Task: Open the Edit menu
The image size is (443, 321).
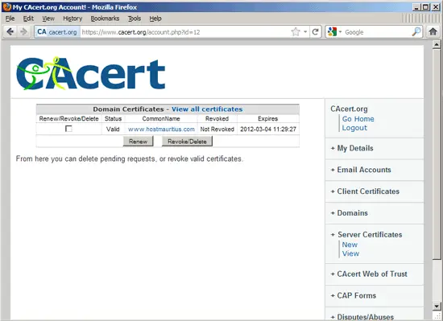Action: click(x=28, y=19)
